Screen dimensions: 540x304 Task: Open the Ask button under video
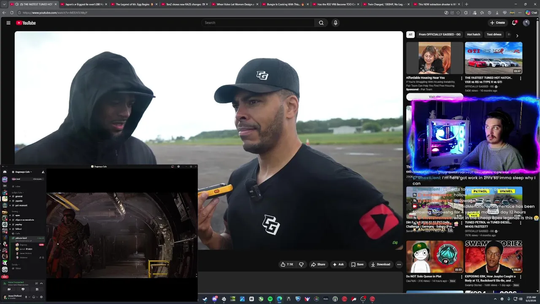tap(338, 264)
